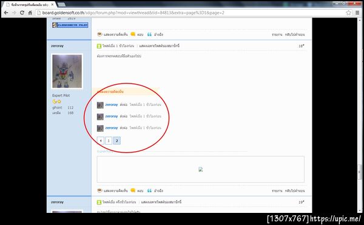Open zeroray's profile name beside post 18#
This screenshot has height=225, width=364.
point(58,46)
